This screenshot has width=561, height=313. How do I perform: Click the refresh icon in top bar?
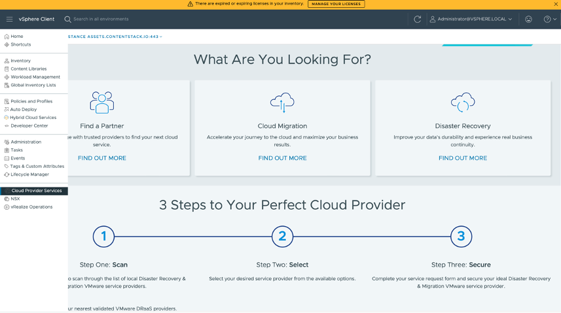click(x=417, y=19)
